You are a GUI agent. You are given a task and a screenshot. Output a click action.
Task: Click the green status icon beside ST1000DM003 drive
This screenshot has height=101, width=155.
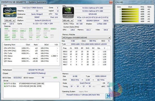tap(5, 84)
